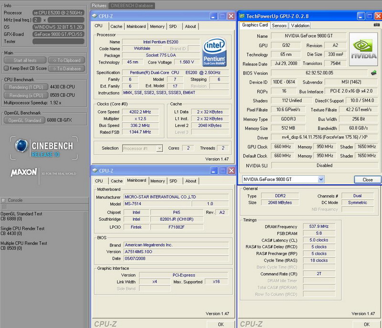This screenshot has height=328, width=382.
Task: Click the MAXON logo
Action: [x=24, y=171]
